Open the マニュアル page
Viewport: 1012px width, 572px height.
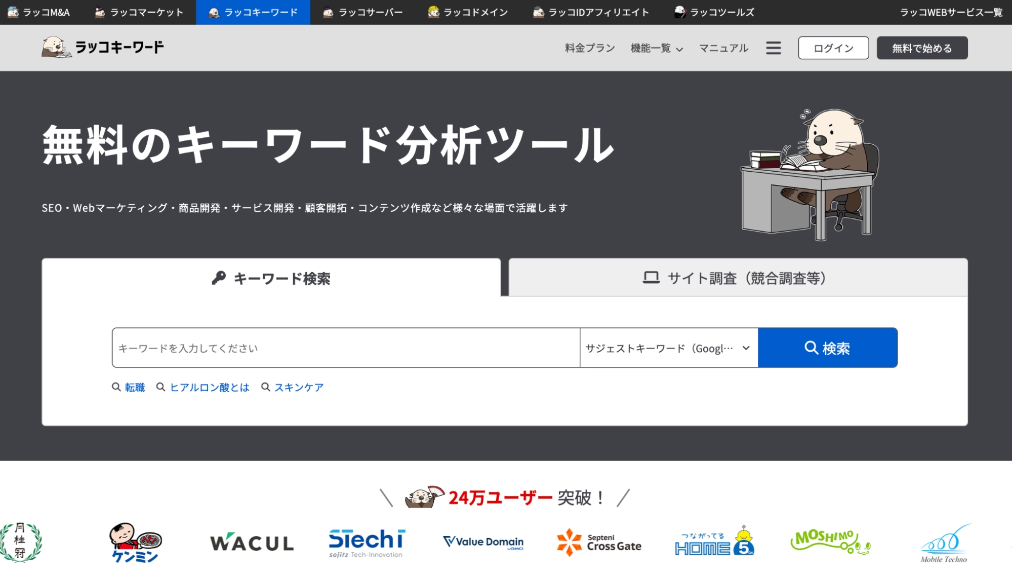point(723,48)
